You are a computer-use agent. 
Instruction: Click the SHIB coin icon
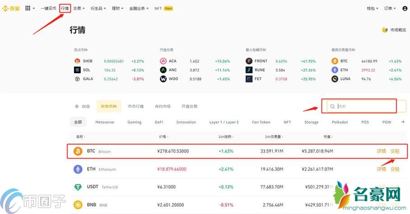(77, 61)
